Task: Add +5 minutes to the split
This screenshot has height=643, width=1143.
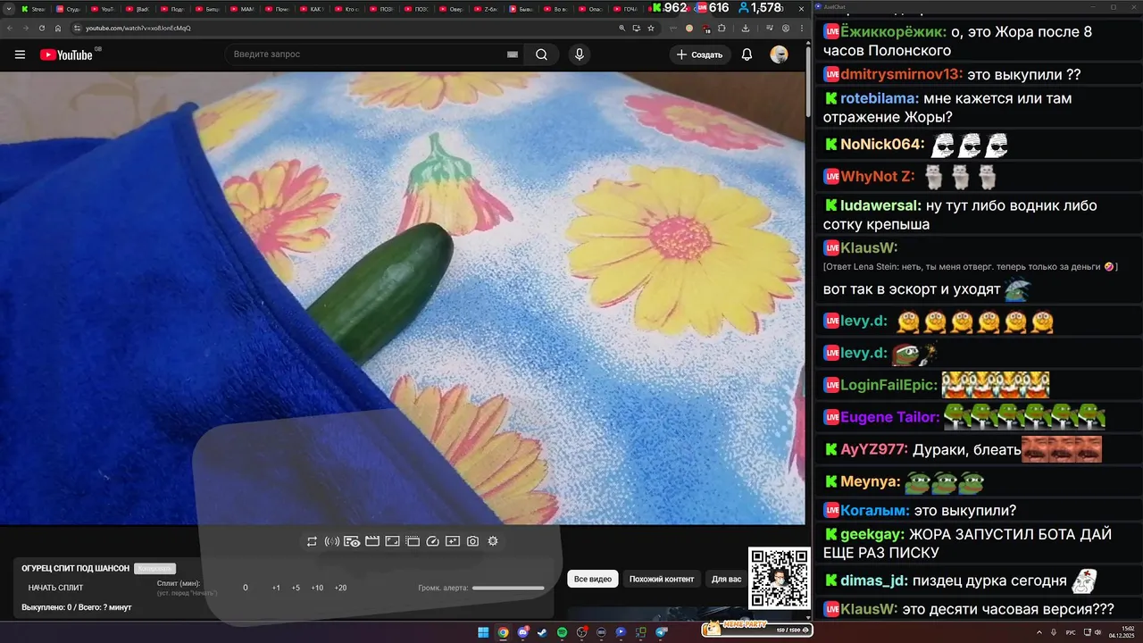Action: pyautogui.click(x=296, y=588)
